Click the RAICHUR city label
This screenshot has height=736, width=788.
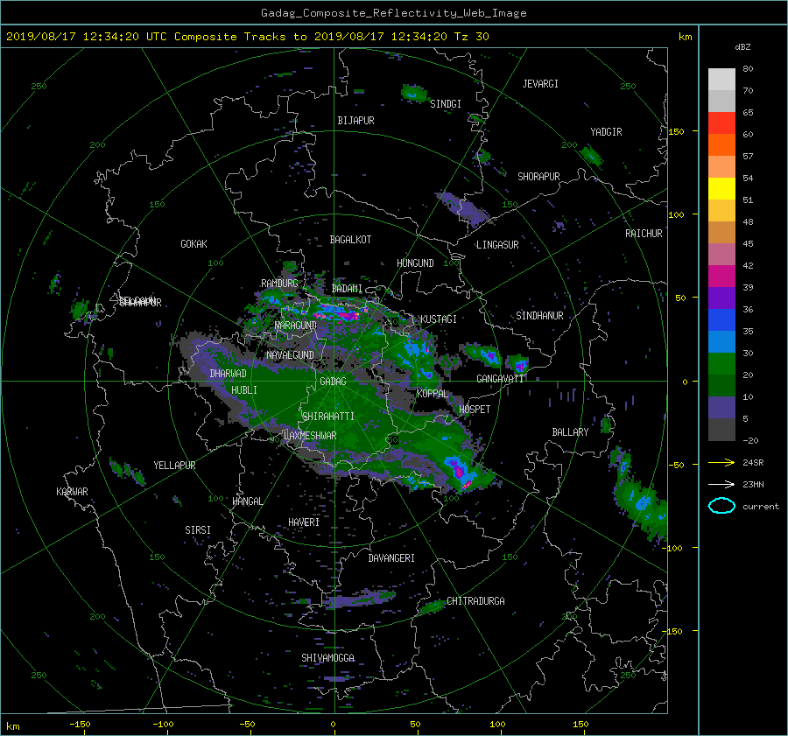644,234
